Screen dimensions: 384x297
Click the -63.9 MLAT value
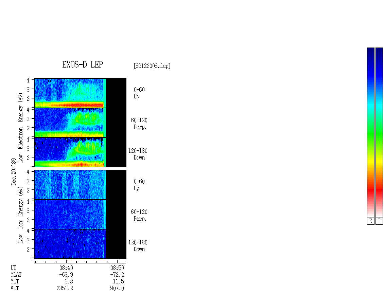66,275
